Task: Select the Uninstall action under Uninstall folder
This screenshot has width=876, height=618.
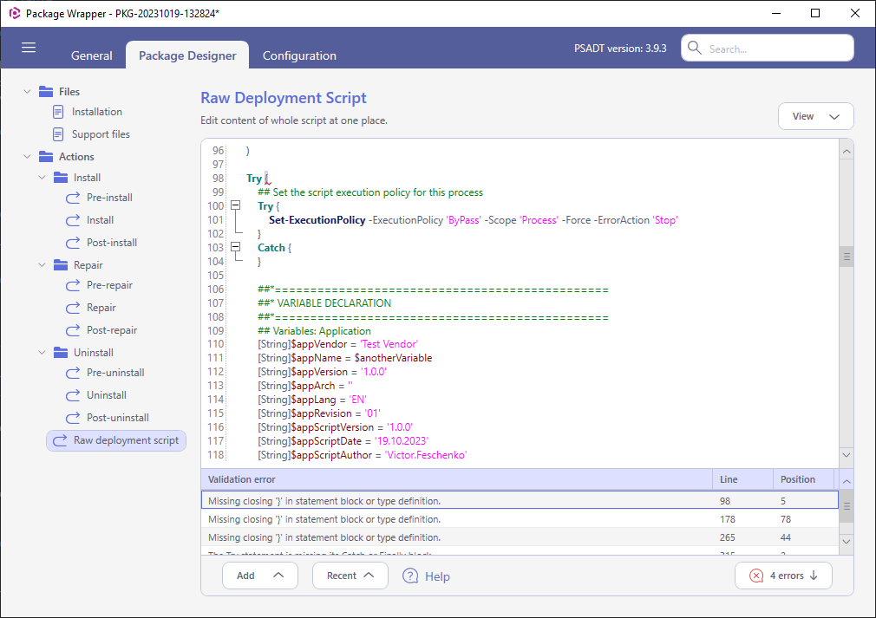Action: click(106, 395)
